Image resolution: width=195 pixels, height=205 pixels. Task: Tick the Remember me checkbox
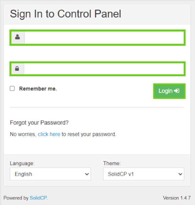click(x=12, y=89)
